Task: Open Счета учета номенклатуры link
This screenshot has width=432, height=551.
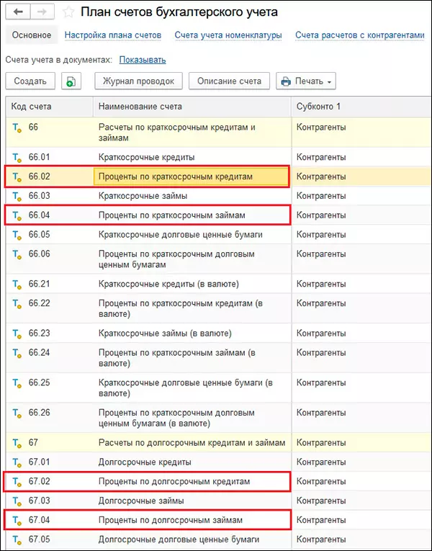Action: (228, 35)
